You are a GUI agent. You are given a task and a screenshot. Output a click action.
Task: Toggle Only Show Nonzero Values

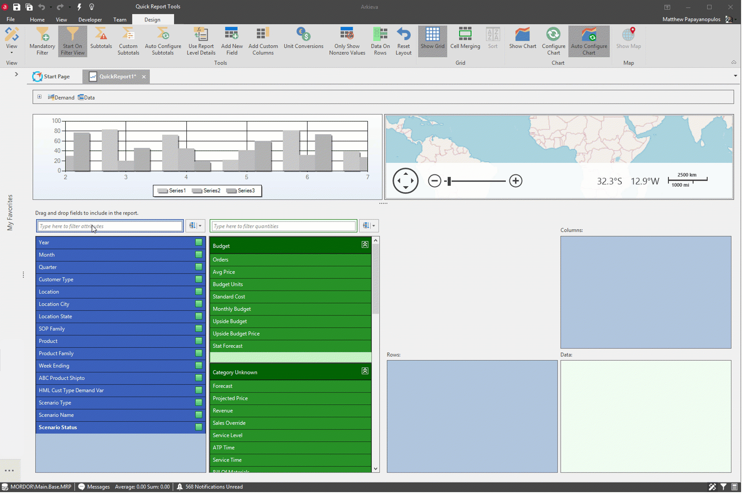tap(347, 41)
